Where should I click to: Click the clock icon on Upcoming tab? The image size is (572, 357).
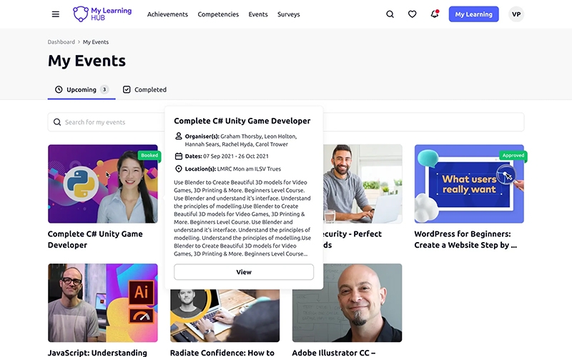(x=59, y=90)
